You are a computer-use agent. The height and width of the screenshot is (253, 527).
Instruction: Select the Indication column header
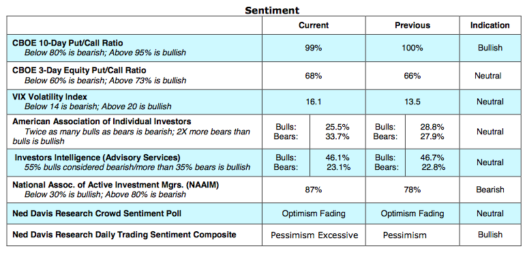point(490,25)
